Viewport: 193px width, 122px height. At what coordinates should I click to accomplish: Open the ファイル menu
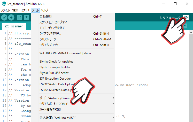click(5, 10)
